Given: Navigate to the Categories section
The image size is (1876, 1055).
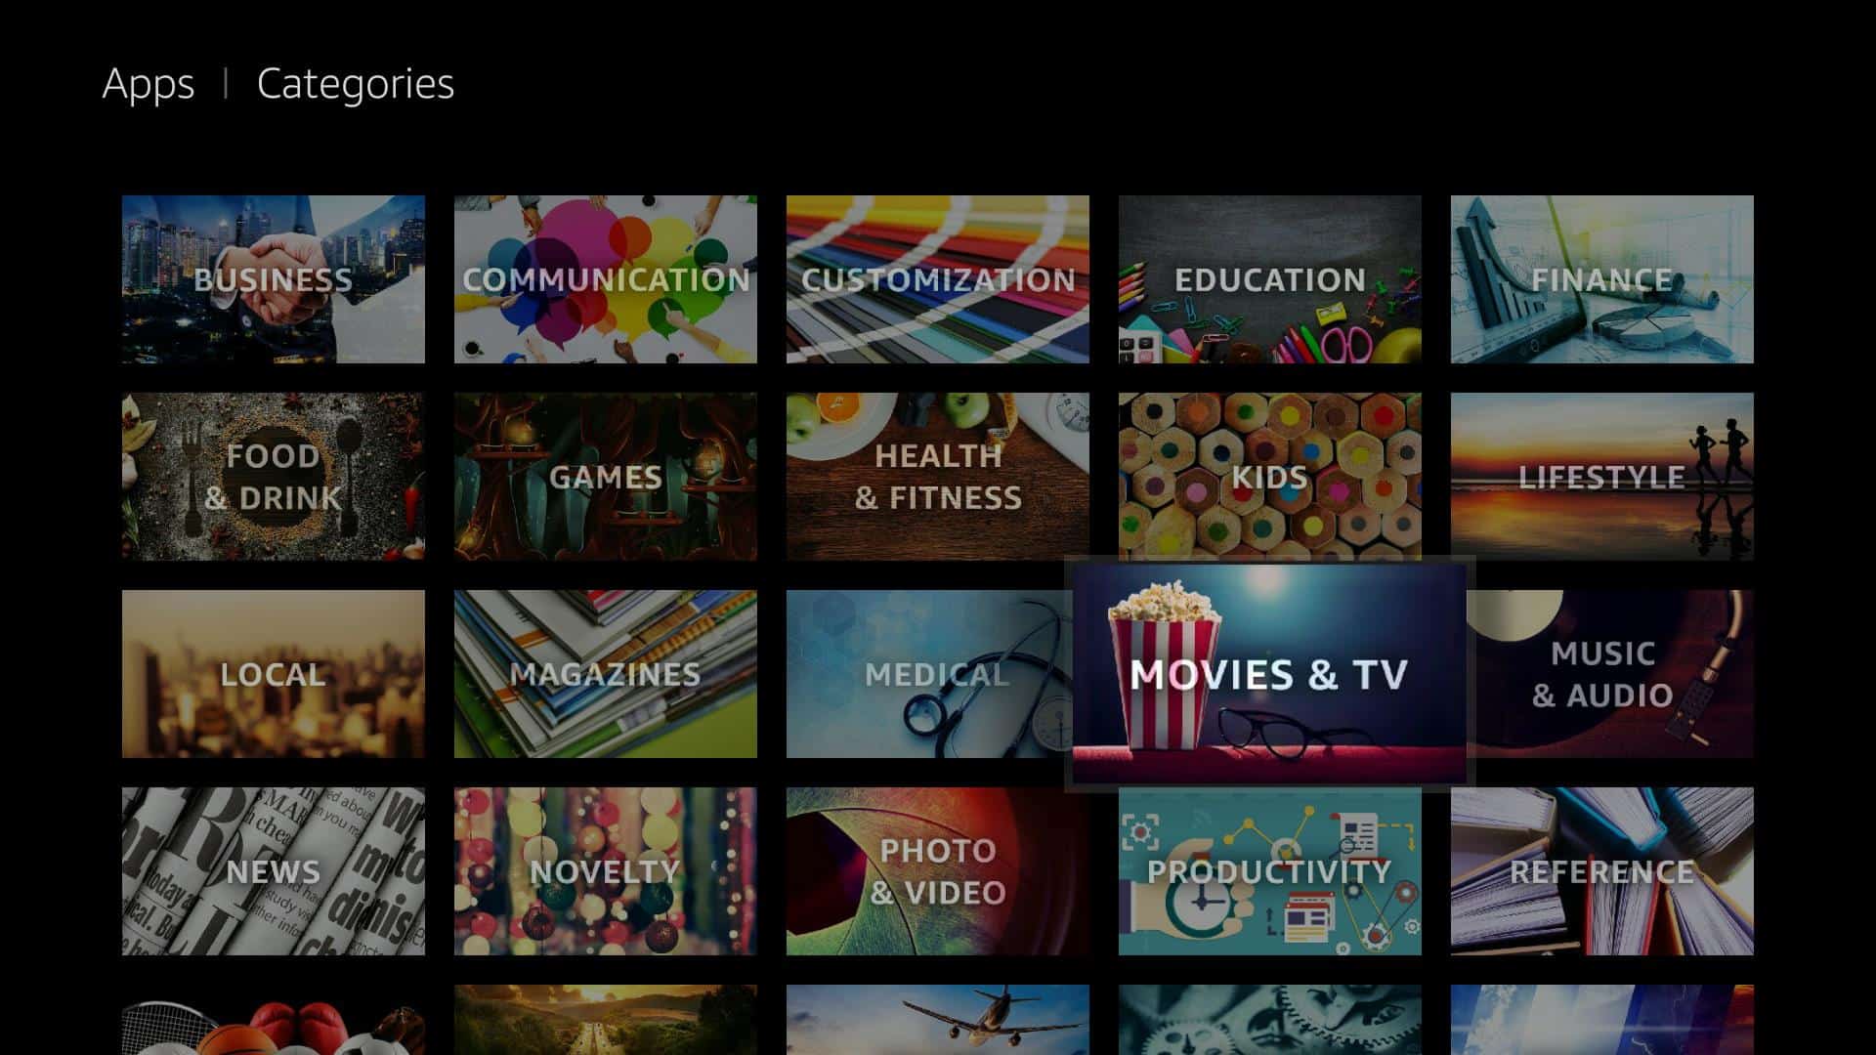Looking at the screenshot, I should click(x=356, y=82).
